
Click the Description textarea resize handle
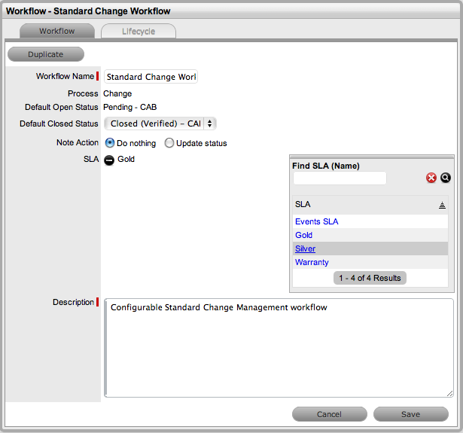[x=449, y=393]
